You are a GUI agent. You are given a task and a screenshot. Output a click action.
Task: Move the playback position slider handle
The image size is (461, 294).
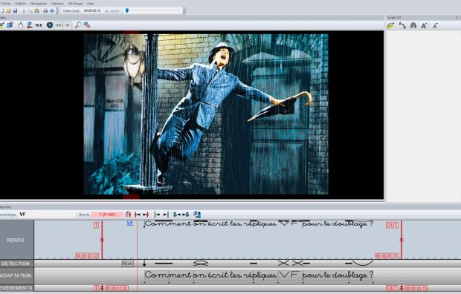127,10
